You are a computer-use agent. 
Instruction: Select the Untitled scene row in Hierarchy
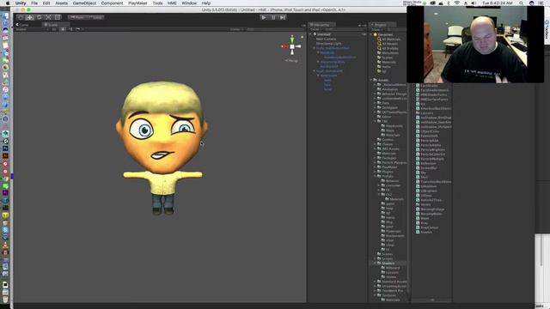(337, 34)
